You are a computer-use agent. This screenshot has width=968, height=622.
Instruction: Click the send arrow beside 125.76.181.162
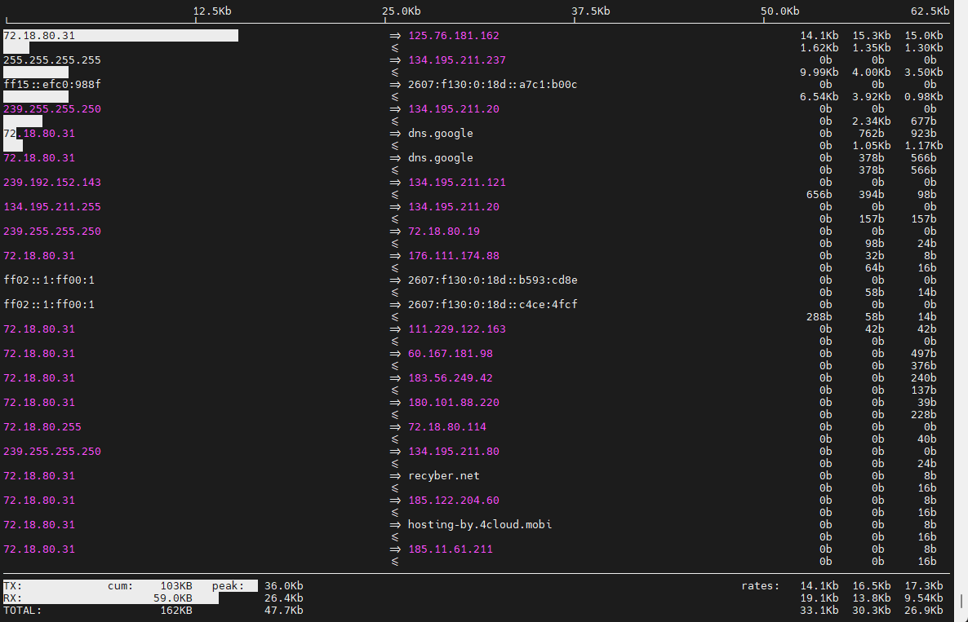point(395,36)
